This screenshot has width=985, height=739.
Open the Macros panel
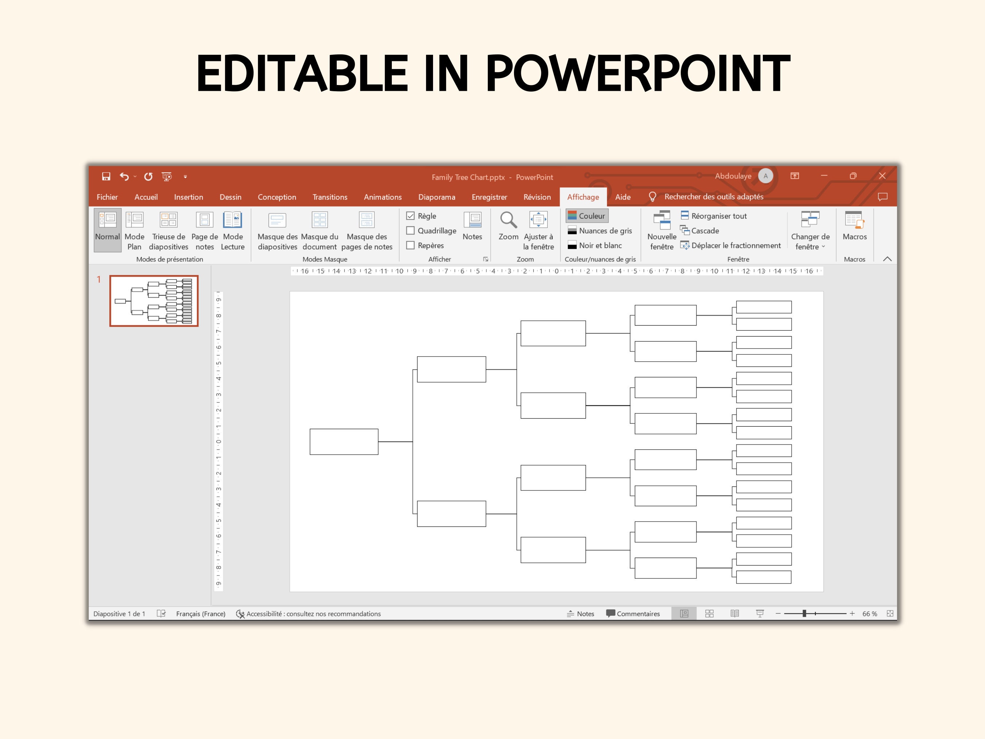pyautogui.click(x=854, y=231)
